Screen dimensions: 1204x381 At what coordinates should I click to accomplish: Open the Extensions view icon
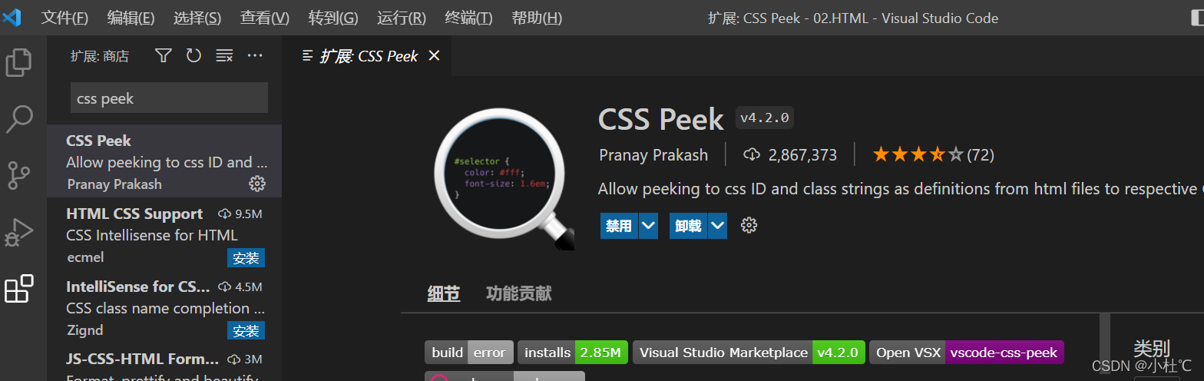point(19,289)
